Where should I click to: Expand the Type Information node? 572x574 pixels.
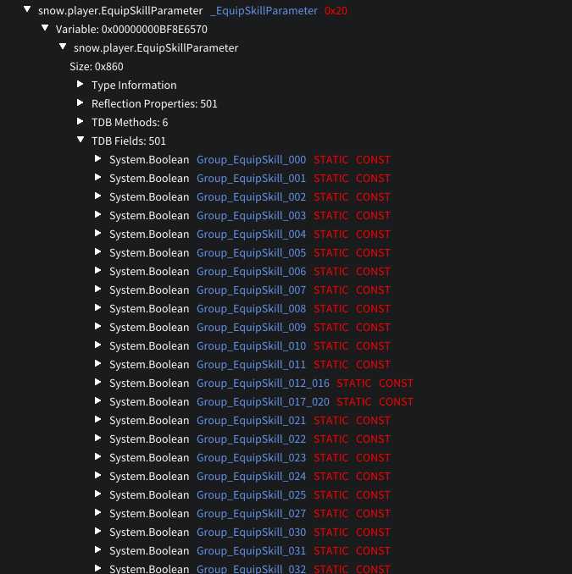pos(81,85)
